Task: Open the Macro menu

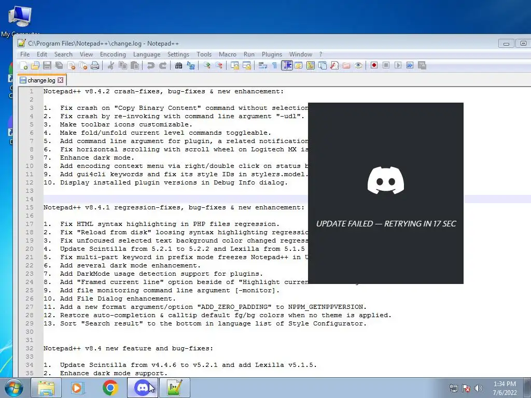Action: 228,54
